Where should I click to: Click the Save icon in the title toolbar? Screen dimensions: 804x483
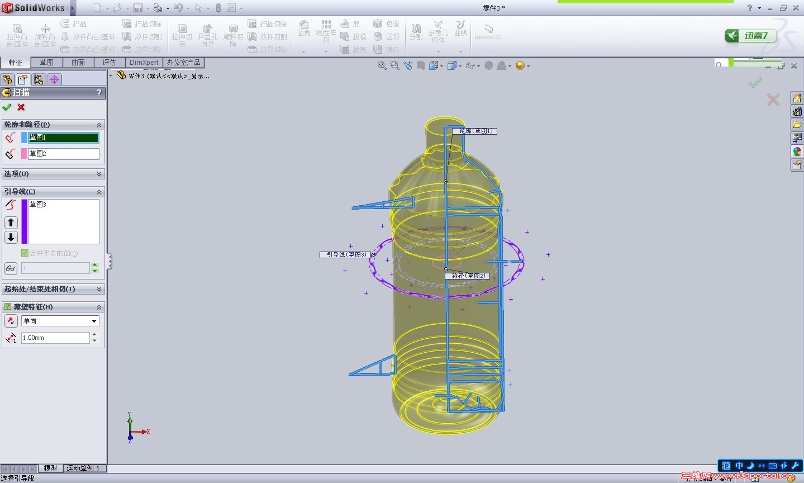point(137,8)
